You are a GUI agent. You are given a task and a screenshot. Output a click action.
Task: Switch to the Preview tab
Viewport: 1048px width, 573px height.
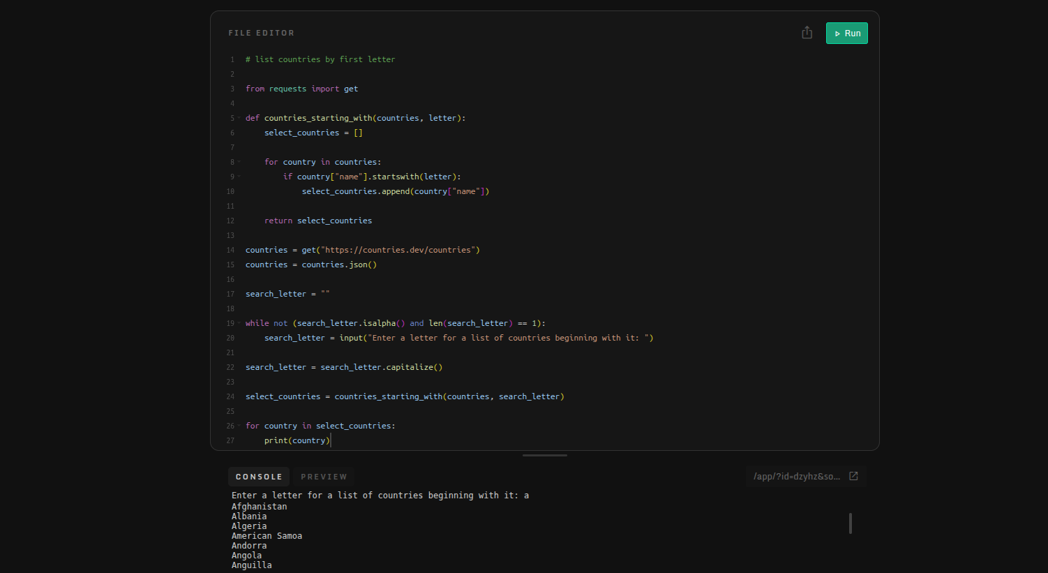[324, 477]
